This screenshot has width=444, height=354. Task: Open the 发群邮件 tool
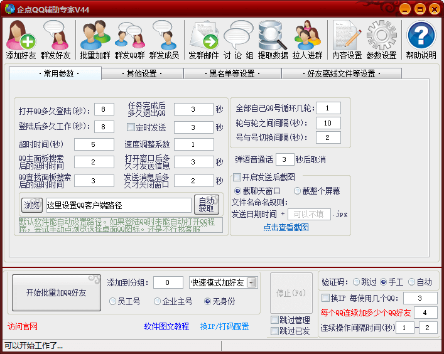(x=203, y=40)
